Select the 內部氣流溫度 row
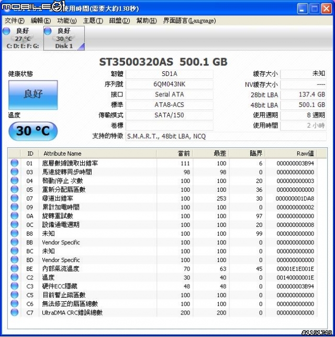335x337 pixels. (x=163, y=269)
